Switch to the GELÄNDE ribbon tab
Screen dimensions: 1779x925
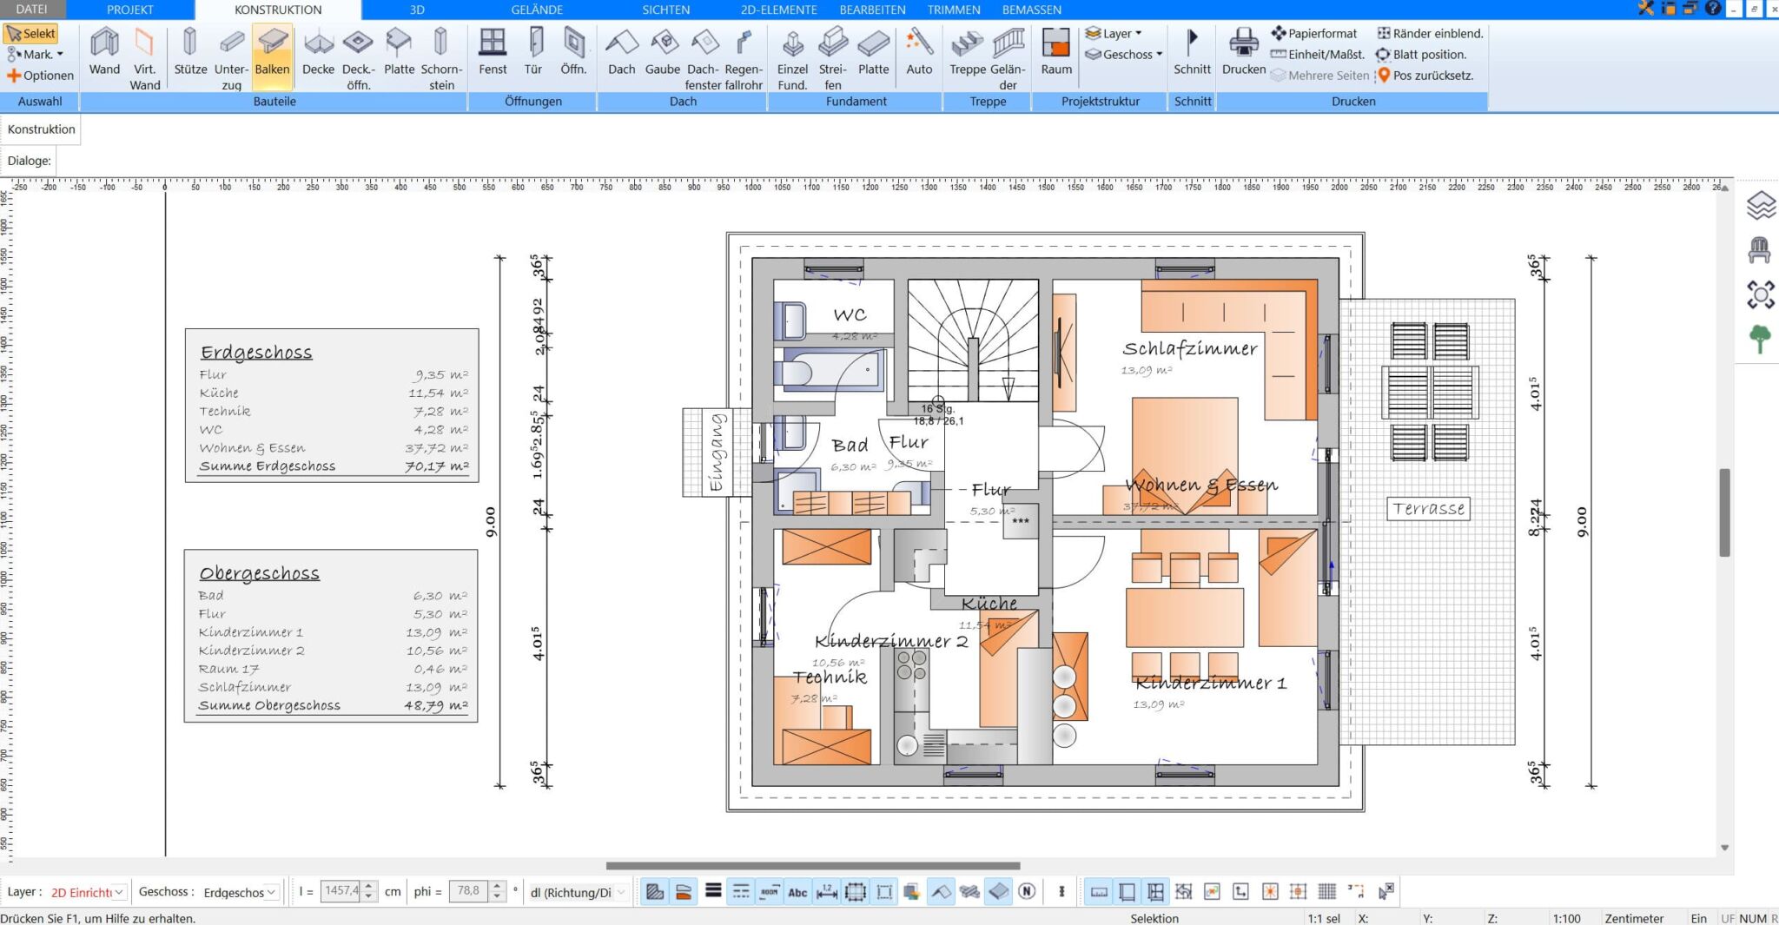click(x=537, y=10)
